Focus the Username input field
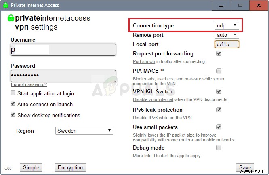Screen dimensions: 269x175 [x=63, y=50]
